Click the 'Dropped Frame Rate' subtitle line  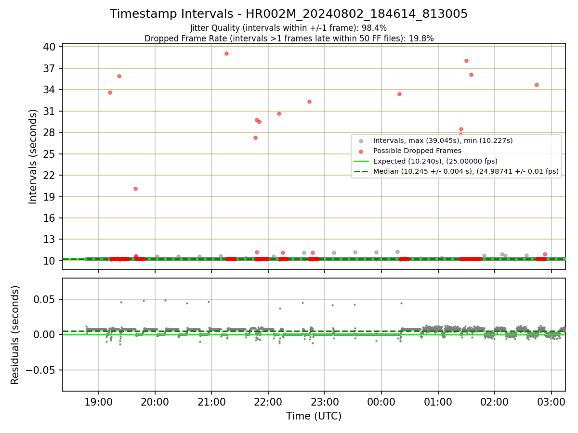coord(289,38)
